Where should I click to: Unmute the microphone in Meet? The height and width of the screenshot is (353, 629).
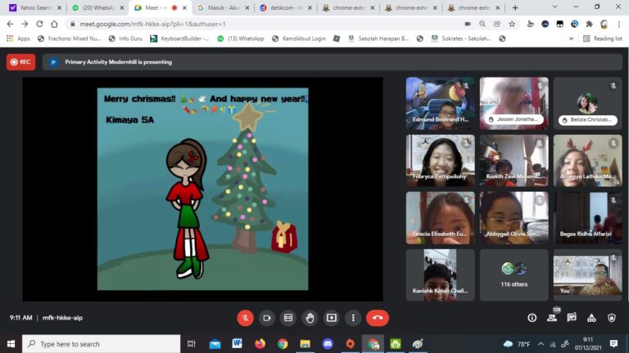(x=245, y=318)
